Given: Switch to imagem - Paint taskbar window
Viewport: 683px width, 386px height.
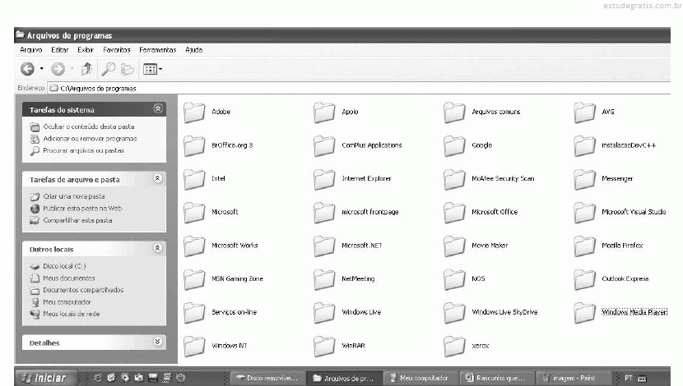Looking at the screenshot, I should click(x=572, y=378).
